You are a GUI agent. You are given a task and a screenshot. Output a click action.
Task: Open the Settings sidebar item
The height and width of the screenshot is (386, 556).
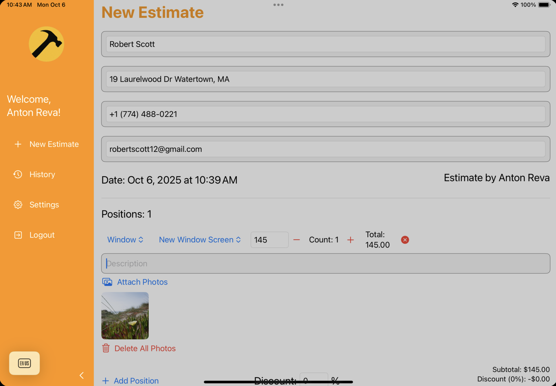44,205
